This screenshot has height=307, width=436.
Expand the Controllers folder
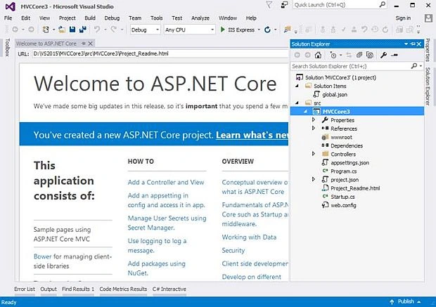(x=314, y=154)
